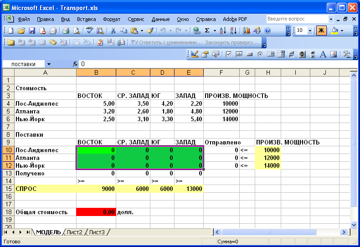The height and width of the screenshot is (247, 360).
Task: Select the red total cost cell B18
Action: coord(96,212)
